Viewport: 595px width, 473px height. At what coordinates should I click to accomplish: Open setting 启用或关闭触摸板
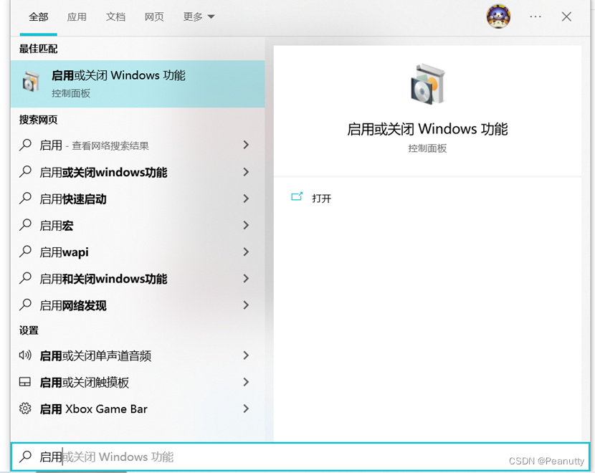[85, 383]
